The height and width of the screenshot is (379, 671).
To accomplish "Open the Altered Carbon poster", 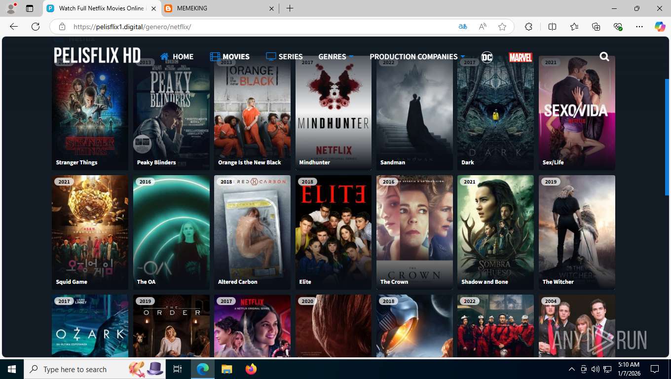I will (252, 232).
